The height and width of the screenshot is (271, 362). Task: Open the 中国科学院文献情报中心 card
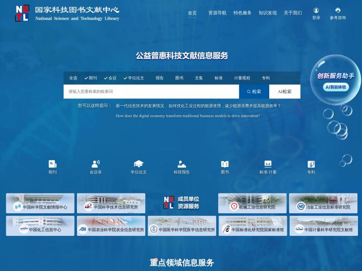40,203
